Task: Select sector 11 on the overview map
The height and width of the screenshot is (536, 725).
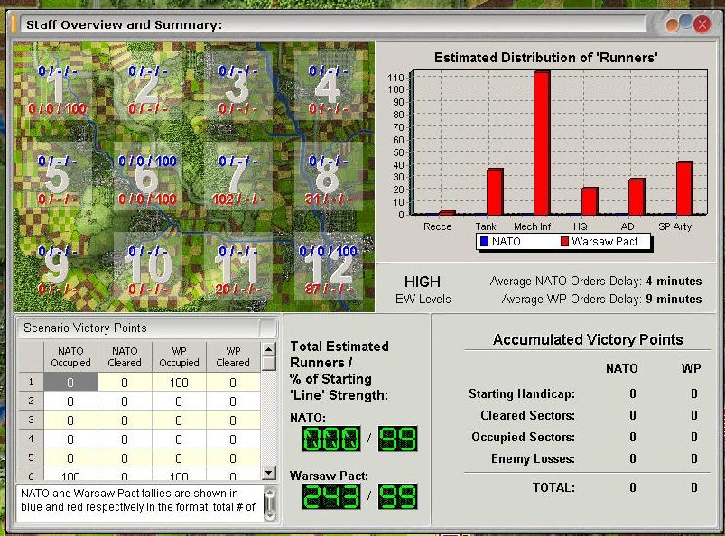Action: (x=237, y=266)
